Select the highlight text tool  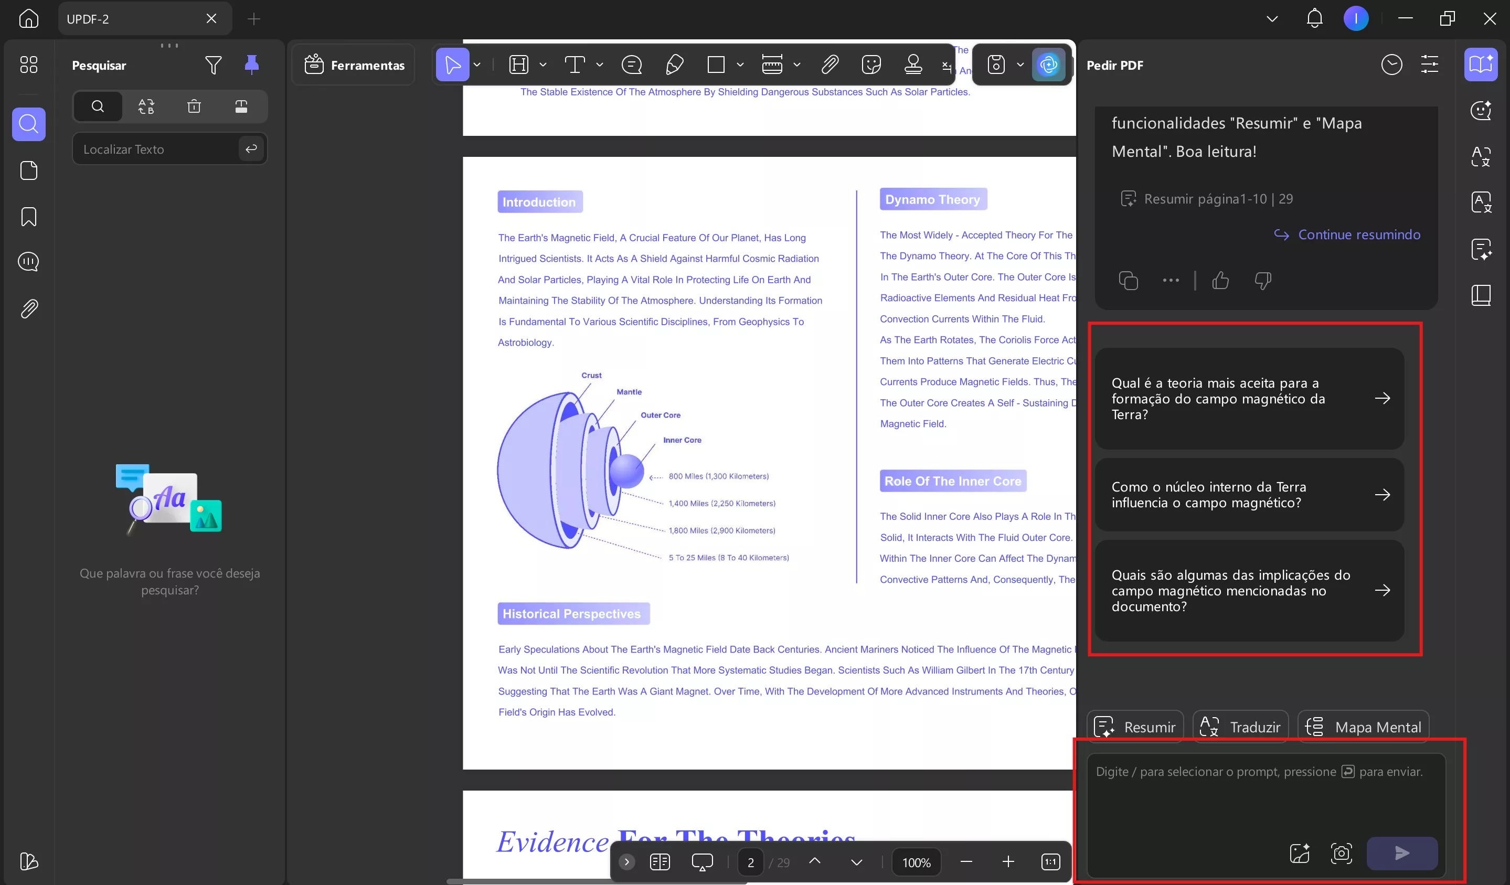pos(519,65)
